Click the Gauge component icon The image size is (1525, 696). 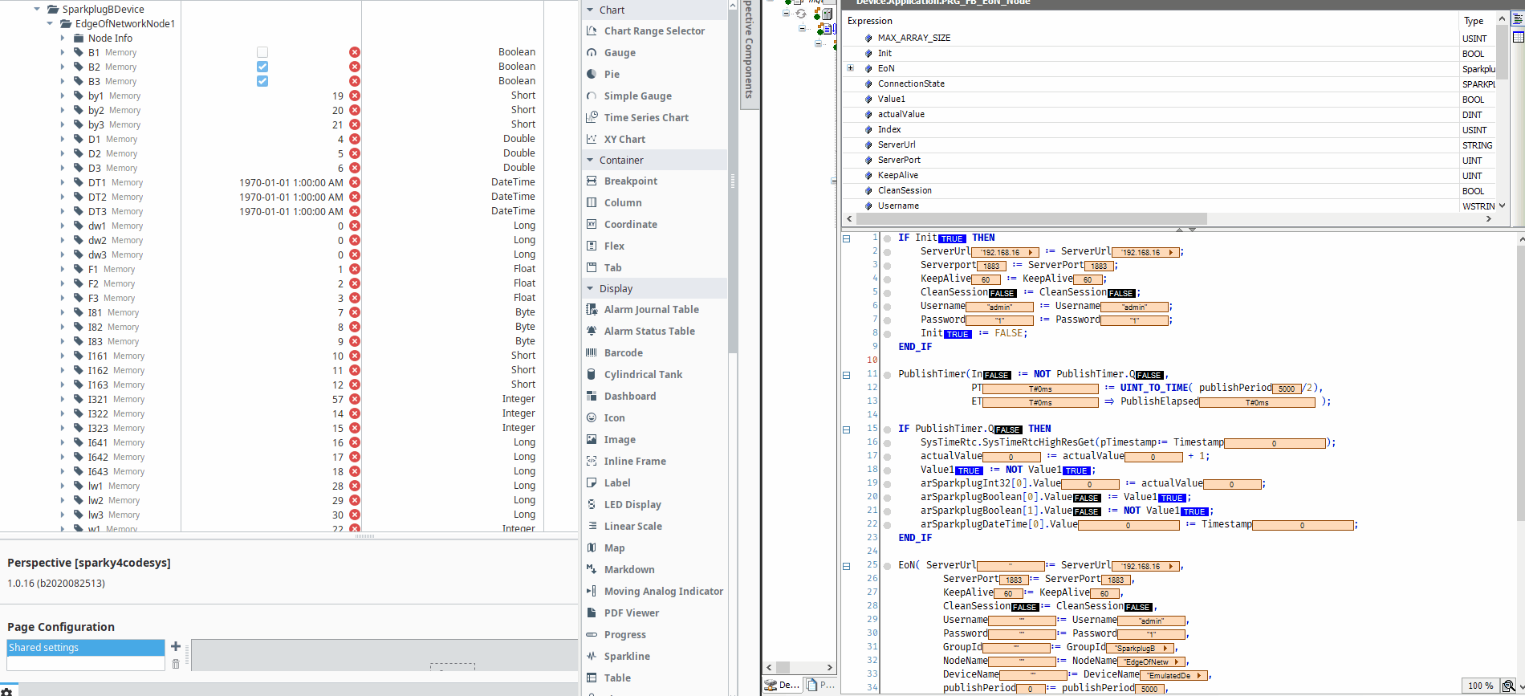tap(592, 52)
